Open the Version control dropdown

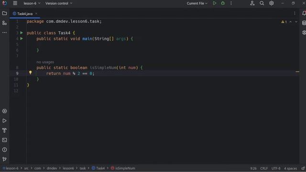click(59, 3)
